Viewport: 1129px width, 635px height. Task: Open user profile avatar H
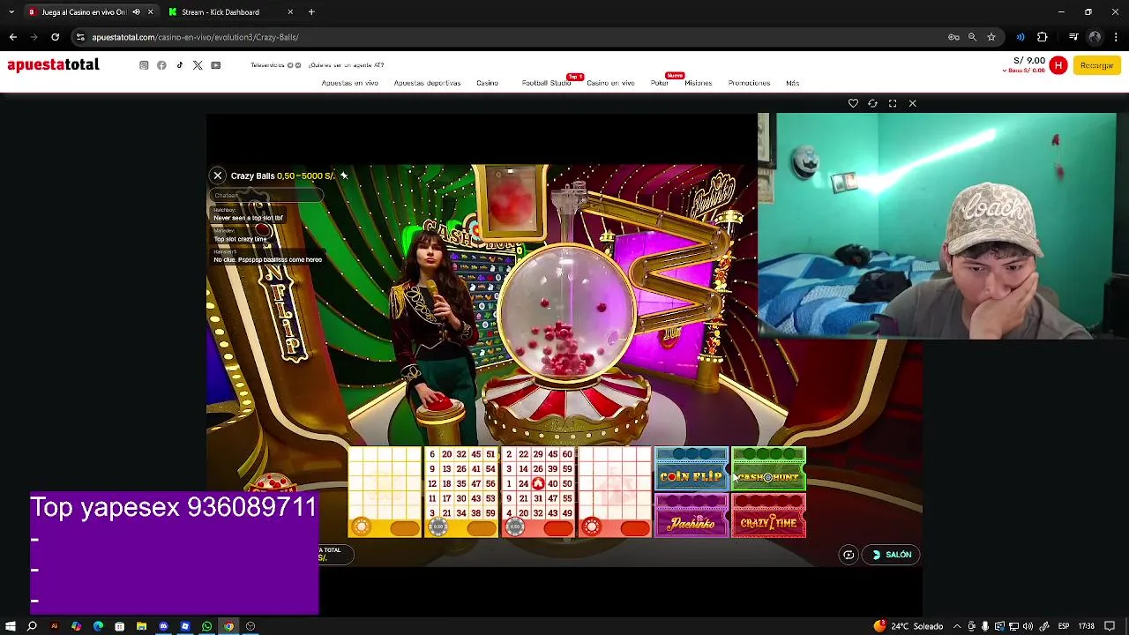1058,65
